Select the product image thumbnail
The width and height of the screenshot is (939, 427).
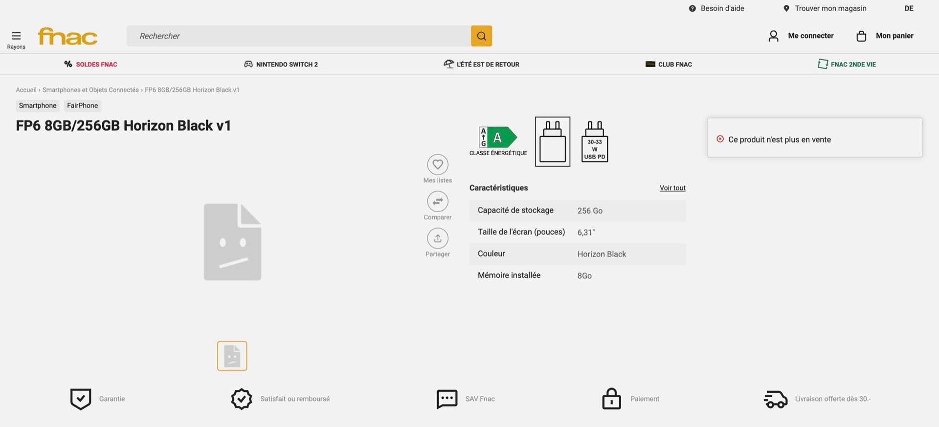[x=232, y=356]
